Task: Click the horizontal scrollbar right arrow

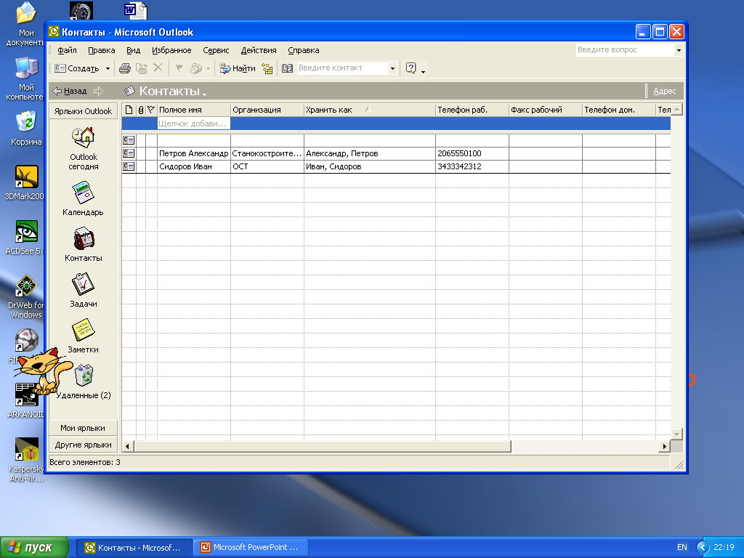Action: click(664, 446)
